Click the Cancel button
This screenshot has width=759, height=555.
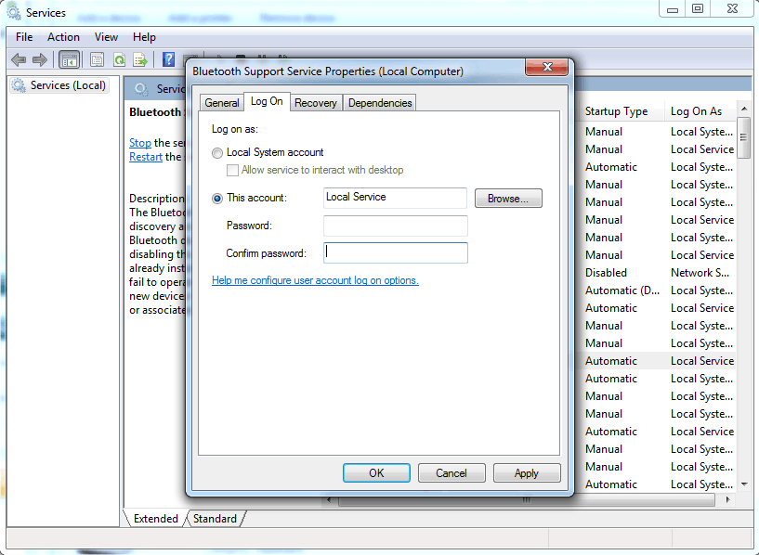click(x=451, y=472)
